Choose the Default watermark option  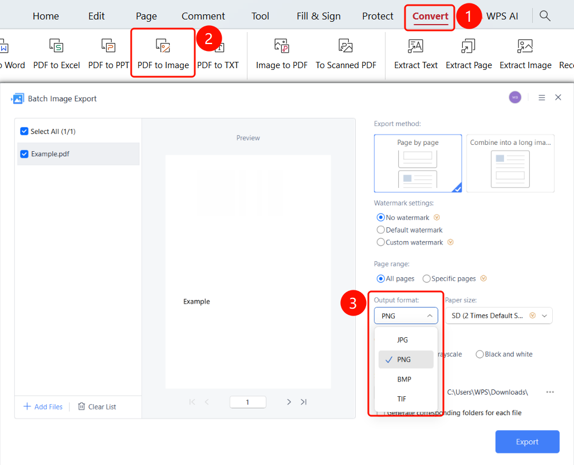381,230
